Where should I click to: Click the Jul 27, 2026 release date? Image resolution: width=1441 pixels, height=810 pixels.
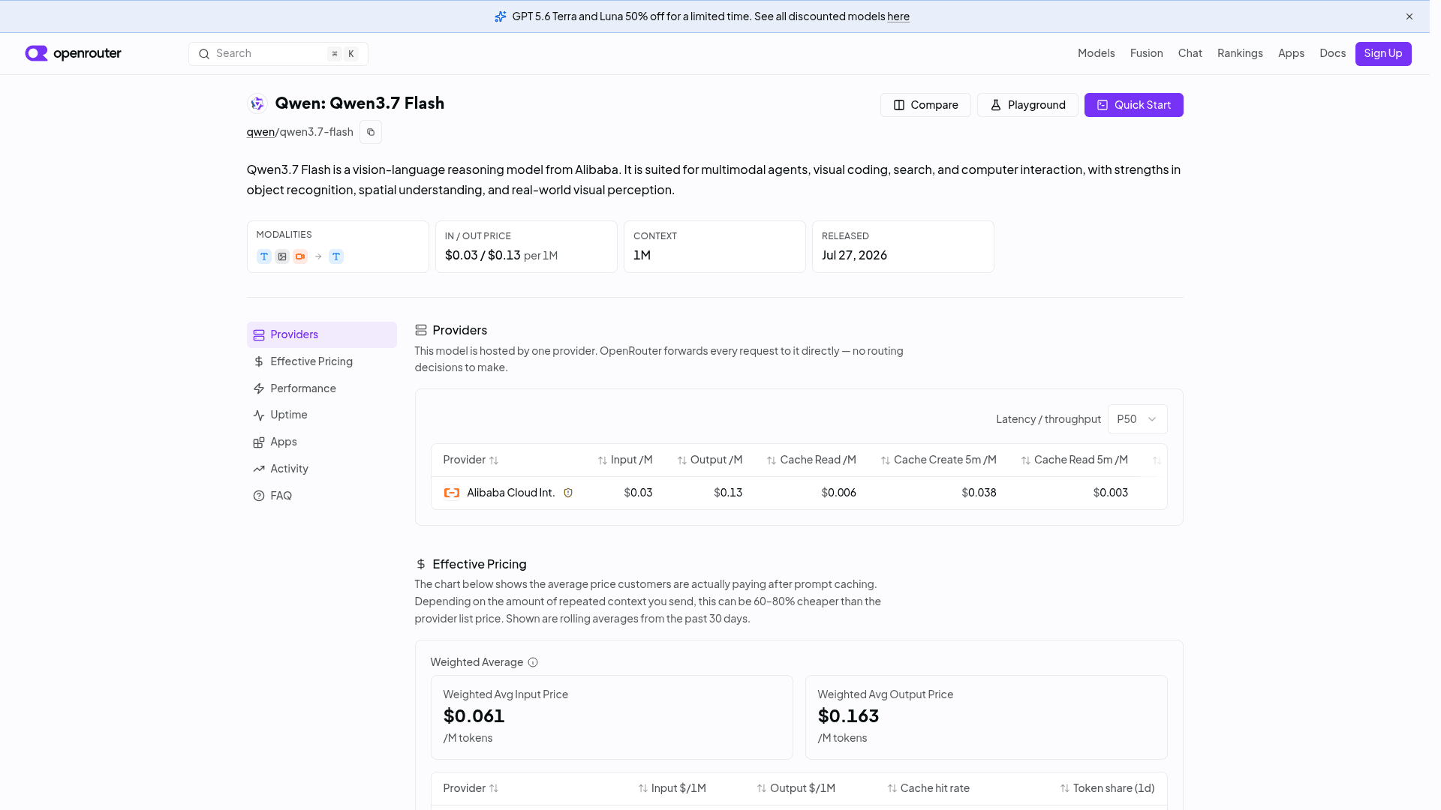[854, 255]
